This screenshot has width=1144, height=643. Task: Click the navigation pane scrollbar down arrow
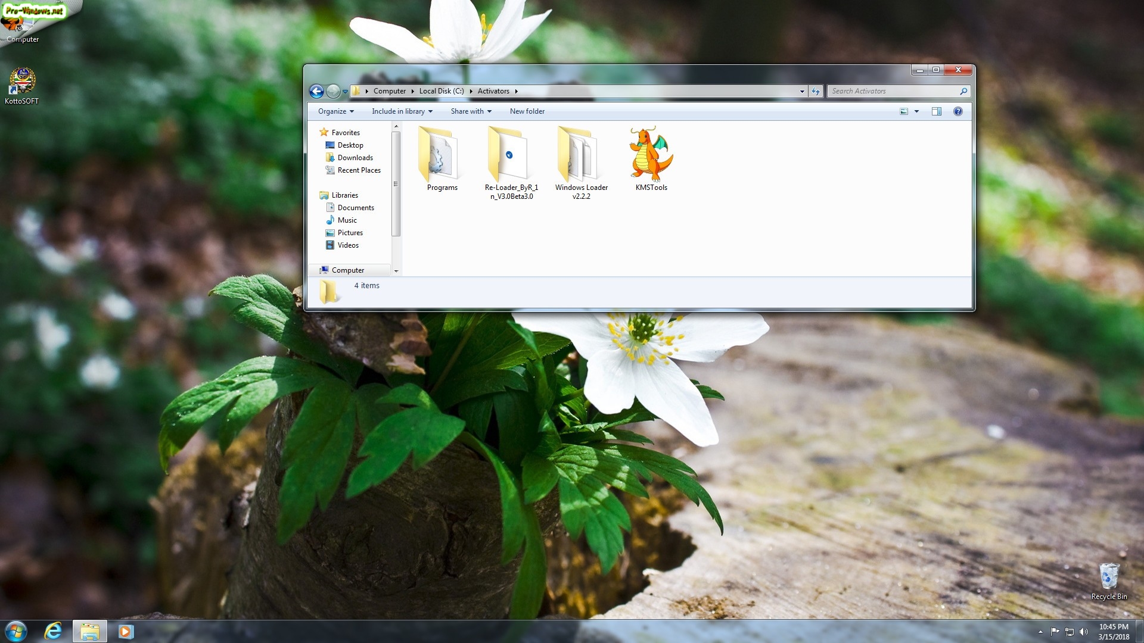coord(396,271)
